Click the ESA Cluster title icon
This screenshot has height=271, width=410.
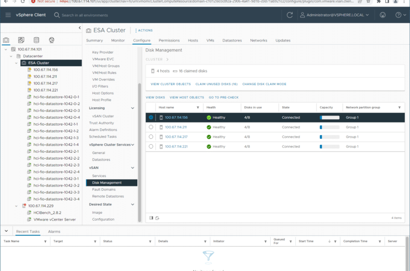(89, 30)
